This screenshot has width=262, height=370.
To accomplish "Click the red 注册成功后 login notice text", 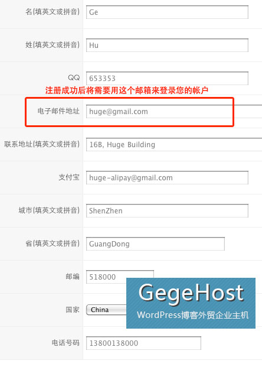I will 127,90.
